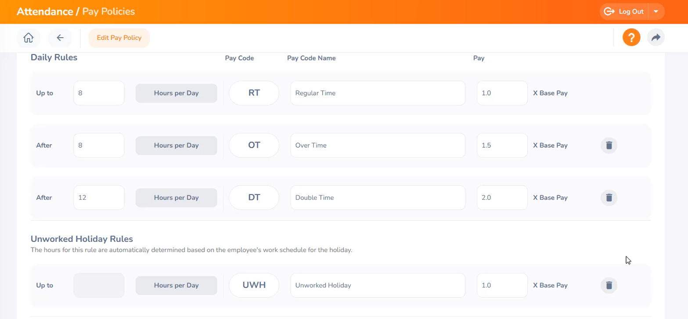The height and width of the screenshot is (319, 688).
Task: Click the Regular Time hours field
Action: click(99, 93)
